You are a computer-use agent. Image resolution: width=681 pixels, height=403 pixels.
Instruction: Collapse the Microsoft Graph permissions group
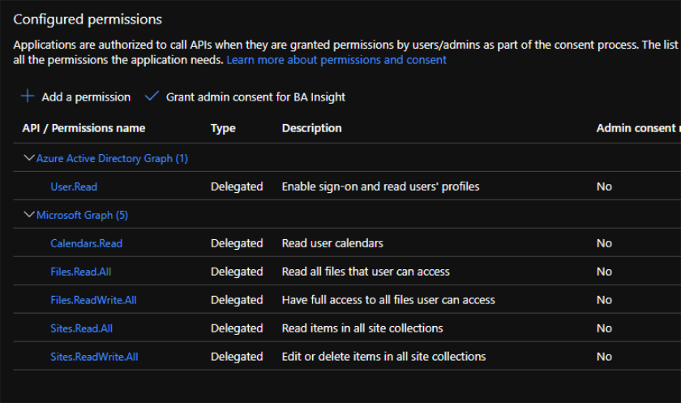[x=29, y=215]
